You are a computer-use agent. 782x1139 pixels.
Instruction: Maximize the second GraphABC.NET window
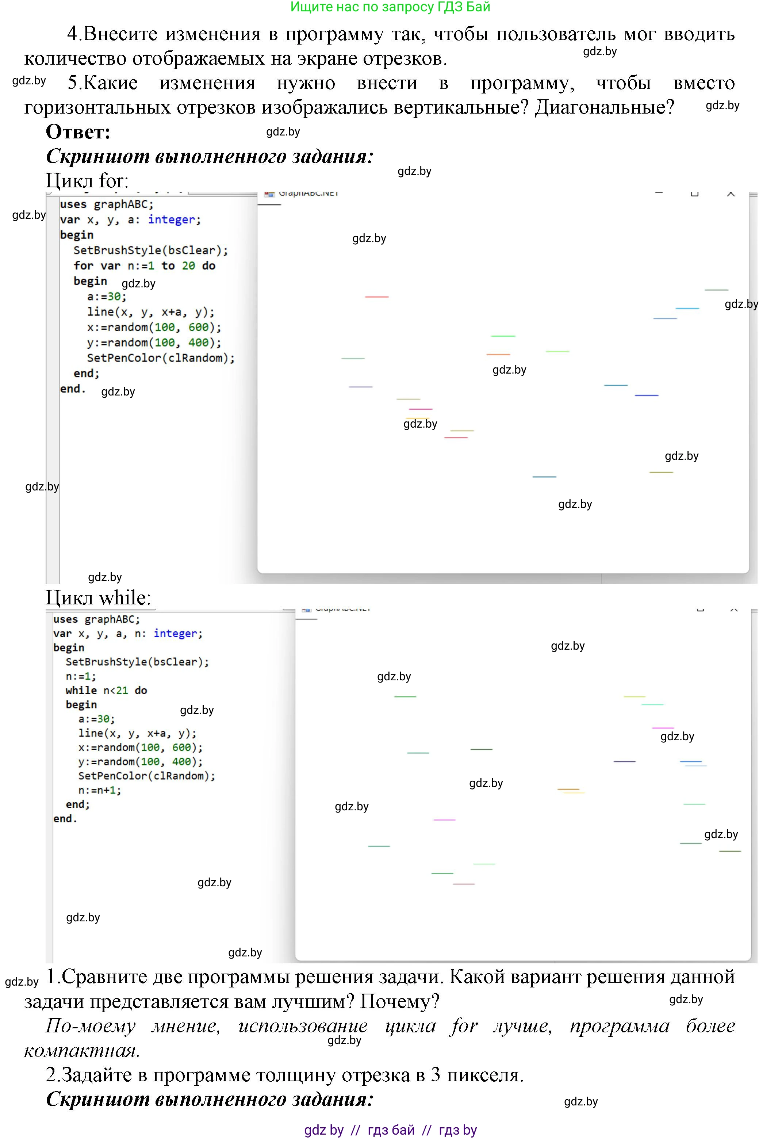tap(700, 610)
